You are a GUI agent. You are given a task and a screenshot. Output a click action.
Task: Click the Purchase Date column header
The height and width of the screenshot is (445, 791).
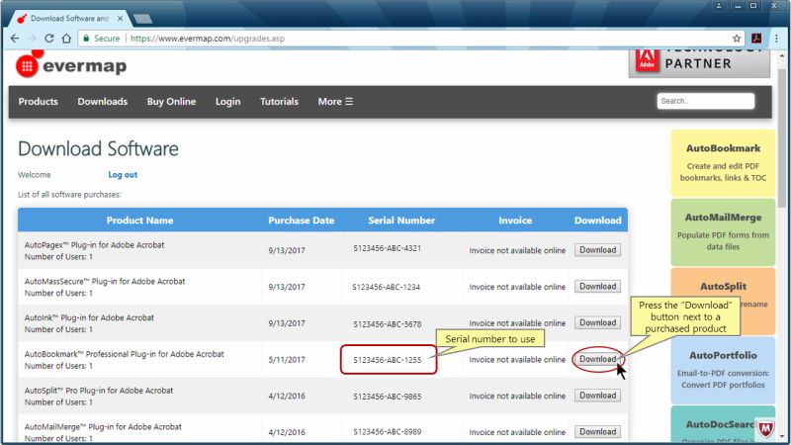point(302,220)
